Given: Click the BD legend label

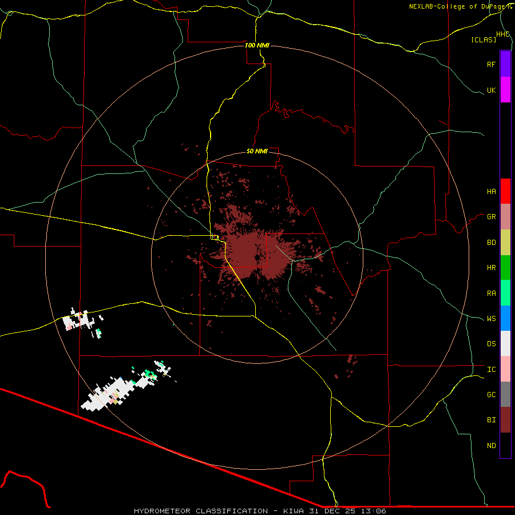Looking at the screenshot, I should 491,243.
